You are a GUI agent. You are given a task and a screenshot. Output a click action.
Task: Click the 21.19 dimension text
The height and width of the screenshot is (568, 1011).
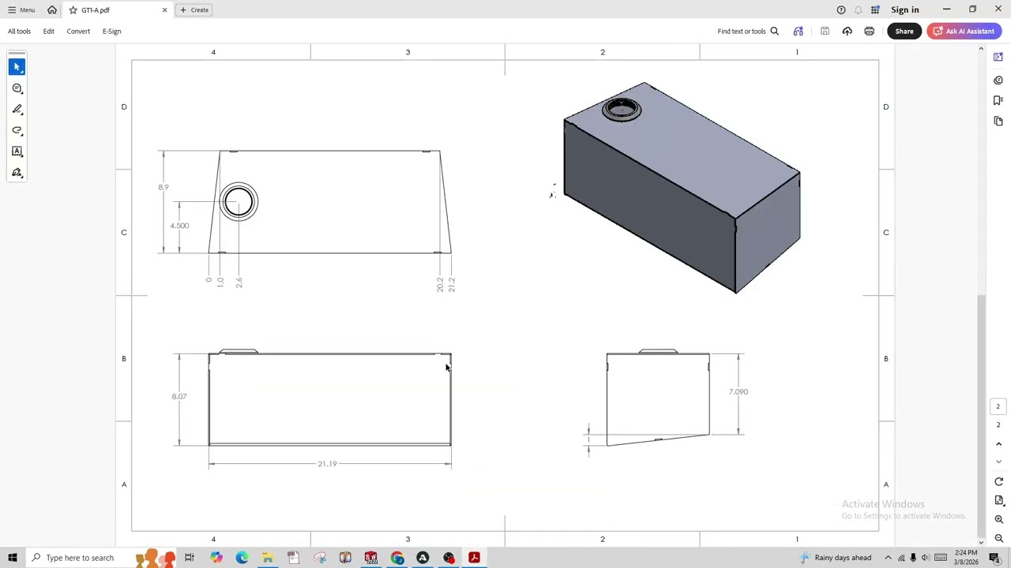[327, 464]
